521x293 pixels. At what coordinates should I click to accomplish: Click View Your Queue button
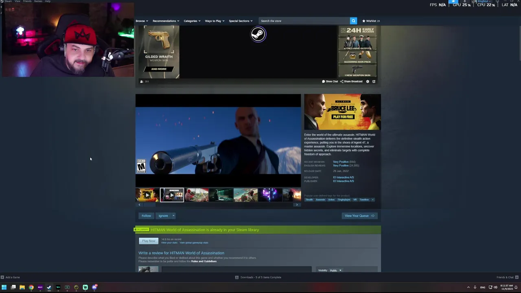pos(359,216)
